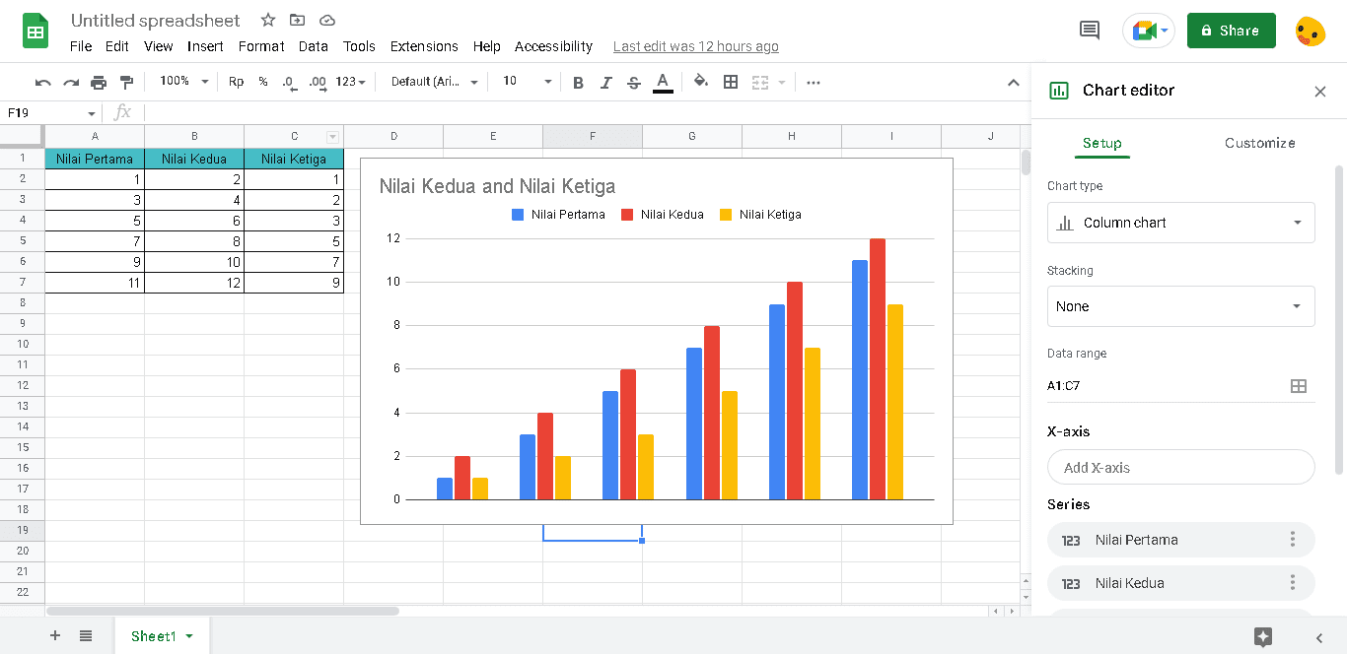Open the zoom level 100% dropdown
This screenshot has width=1347, height=654.
coord(183,82)
